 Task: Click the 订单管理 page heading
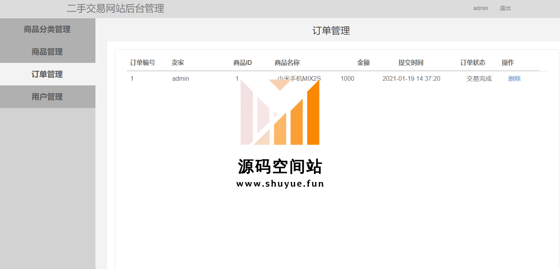[x=331, y=31]
